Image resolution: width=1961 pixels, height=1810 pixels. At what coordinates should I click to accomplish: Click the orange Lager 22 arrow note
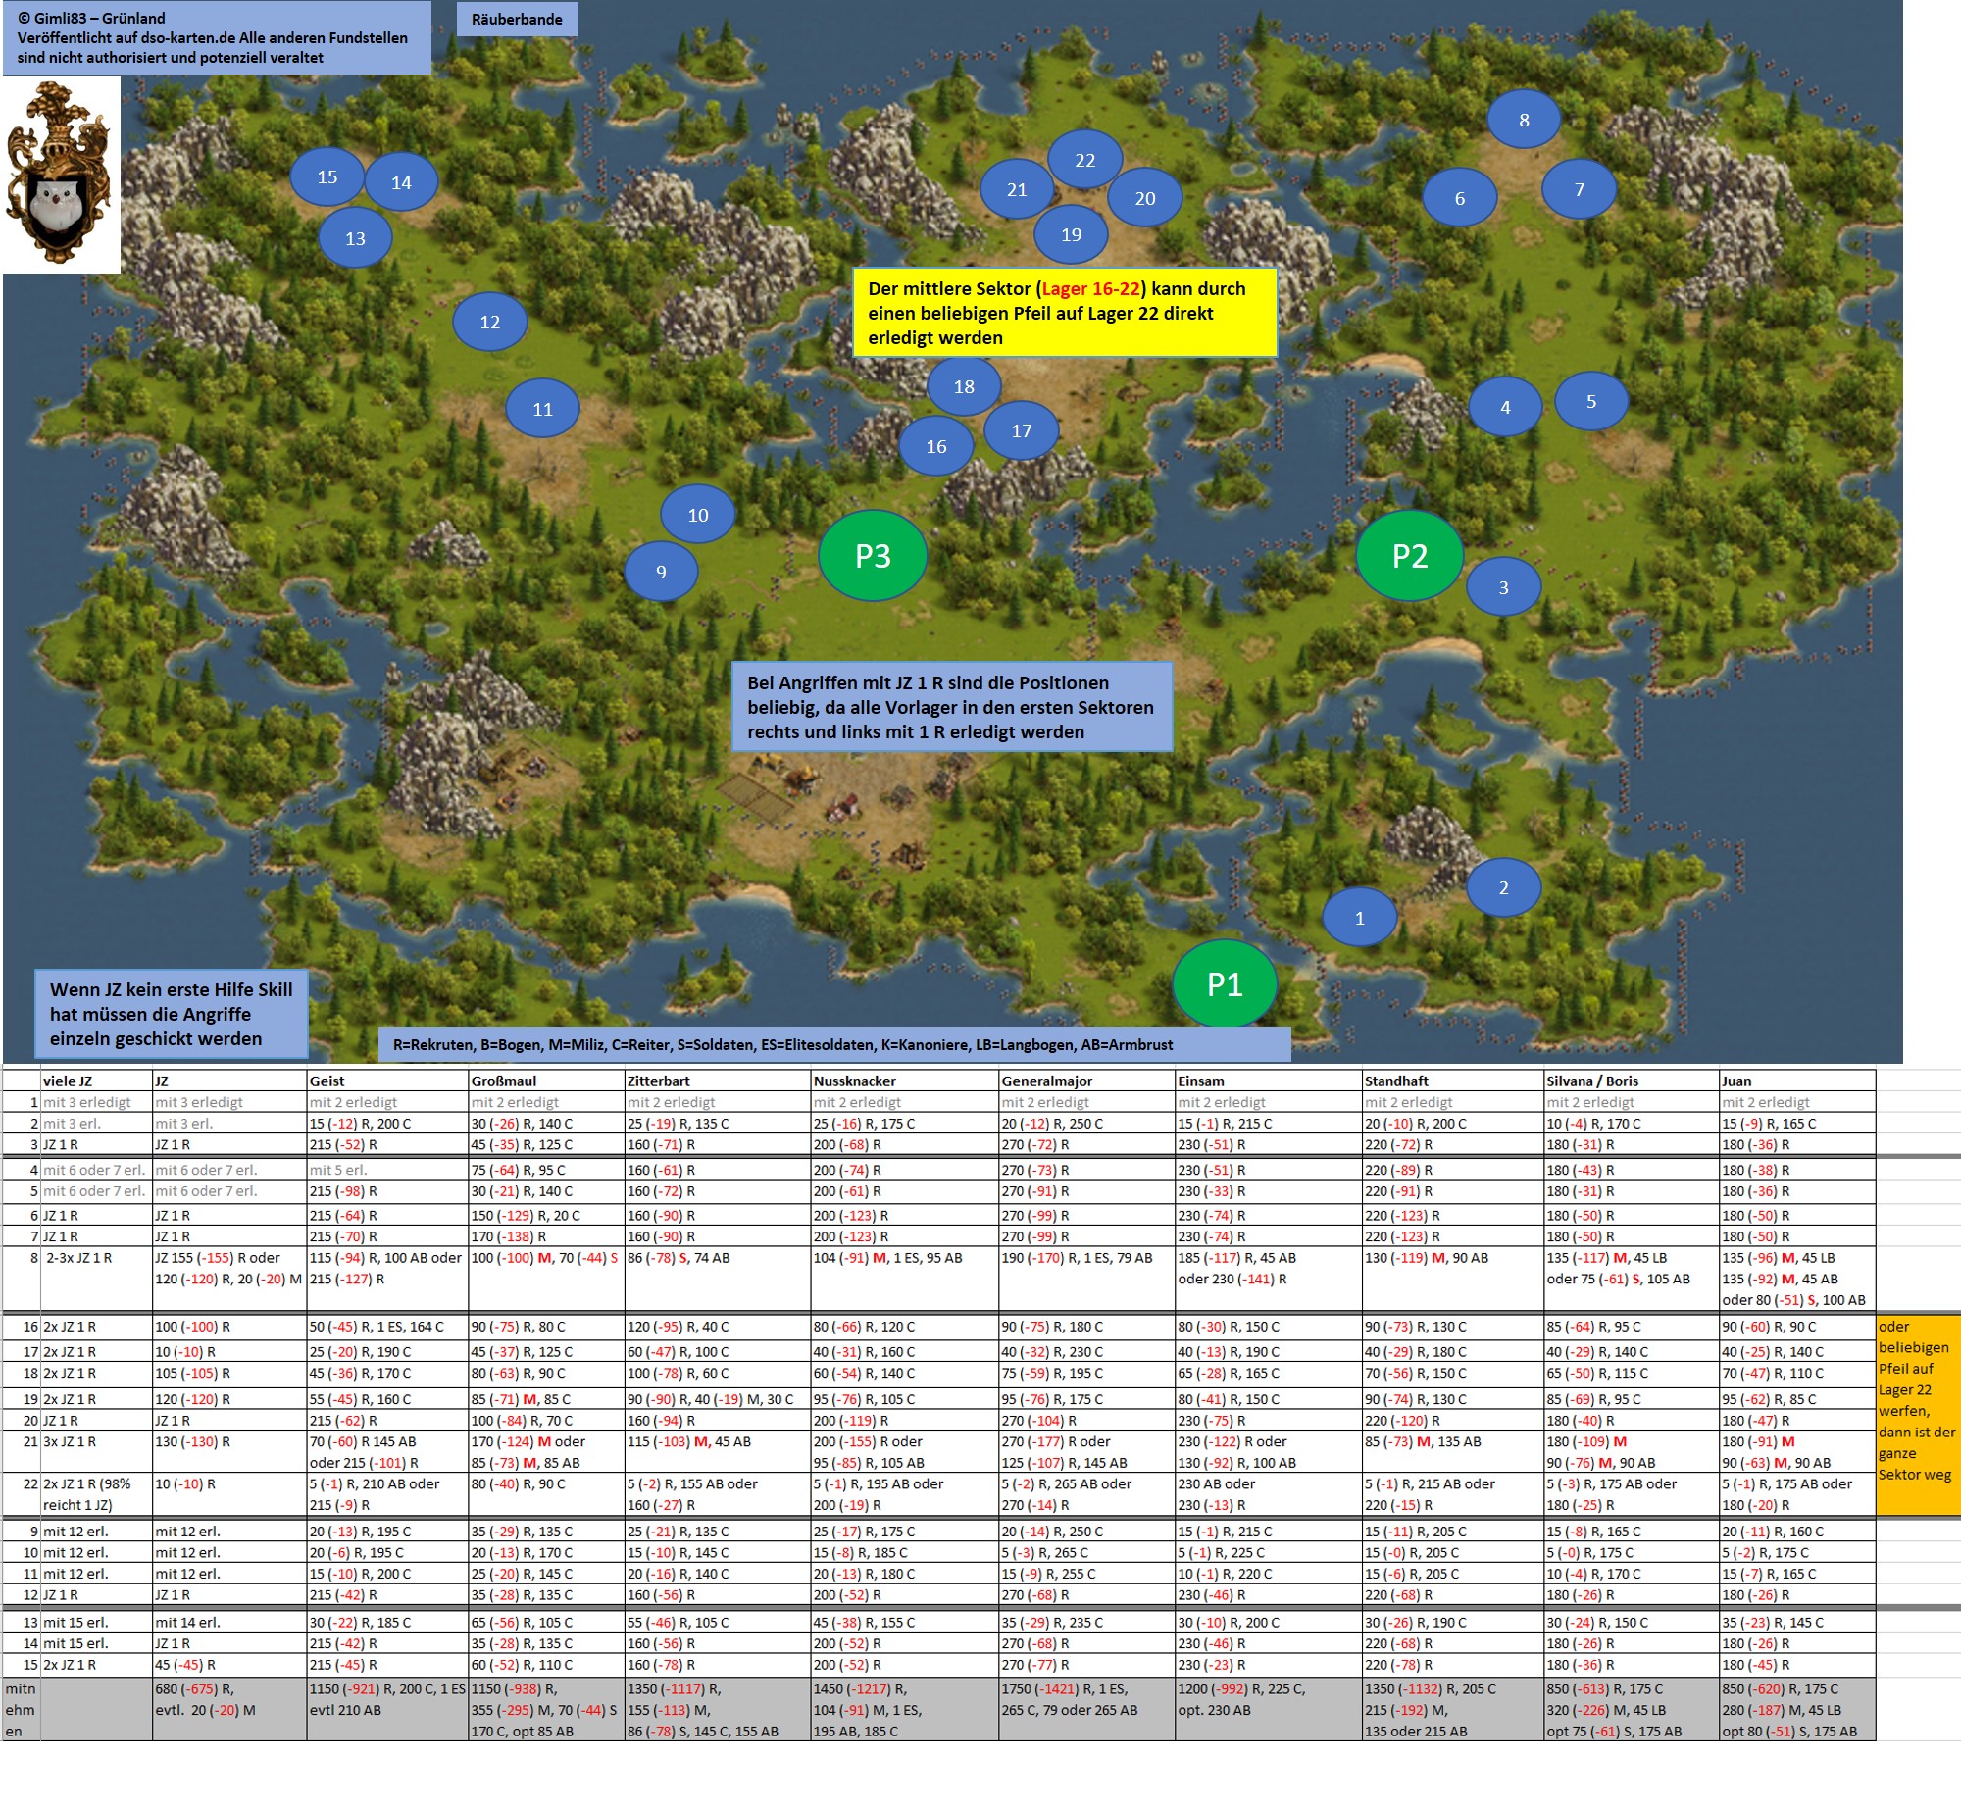point(1917,1412)
